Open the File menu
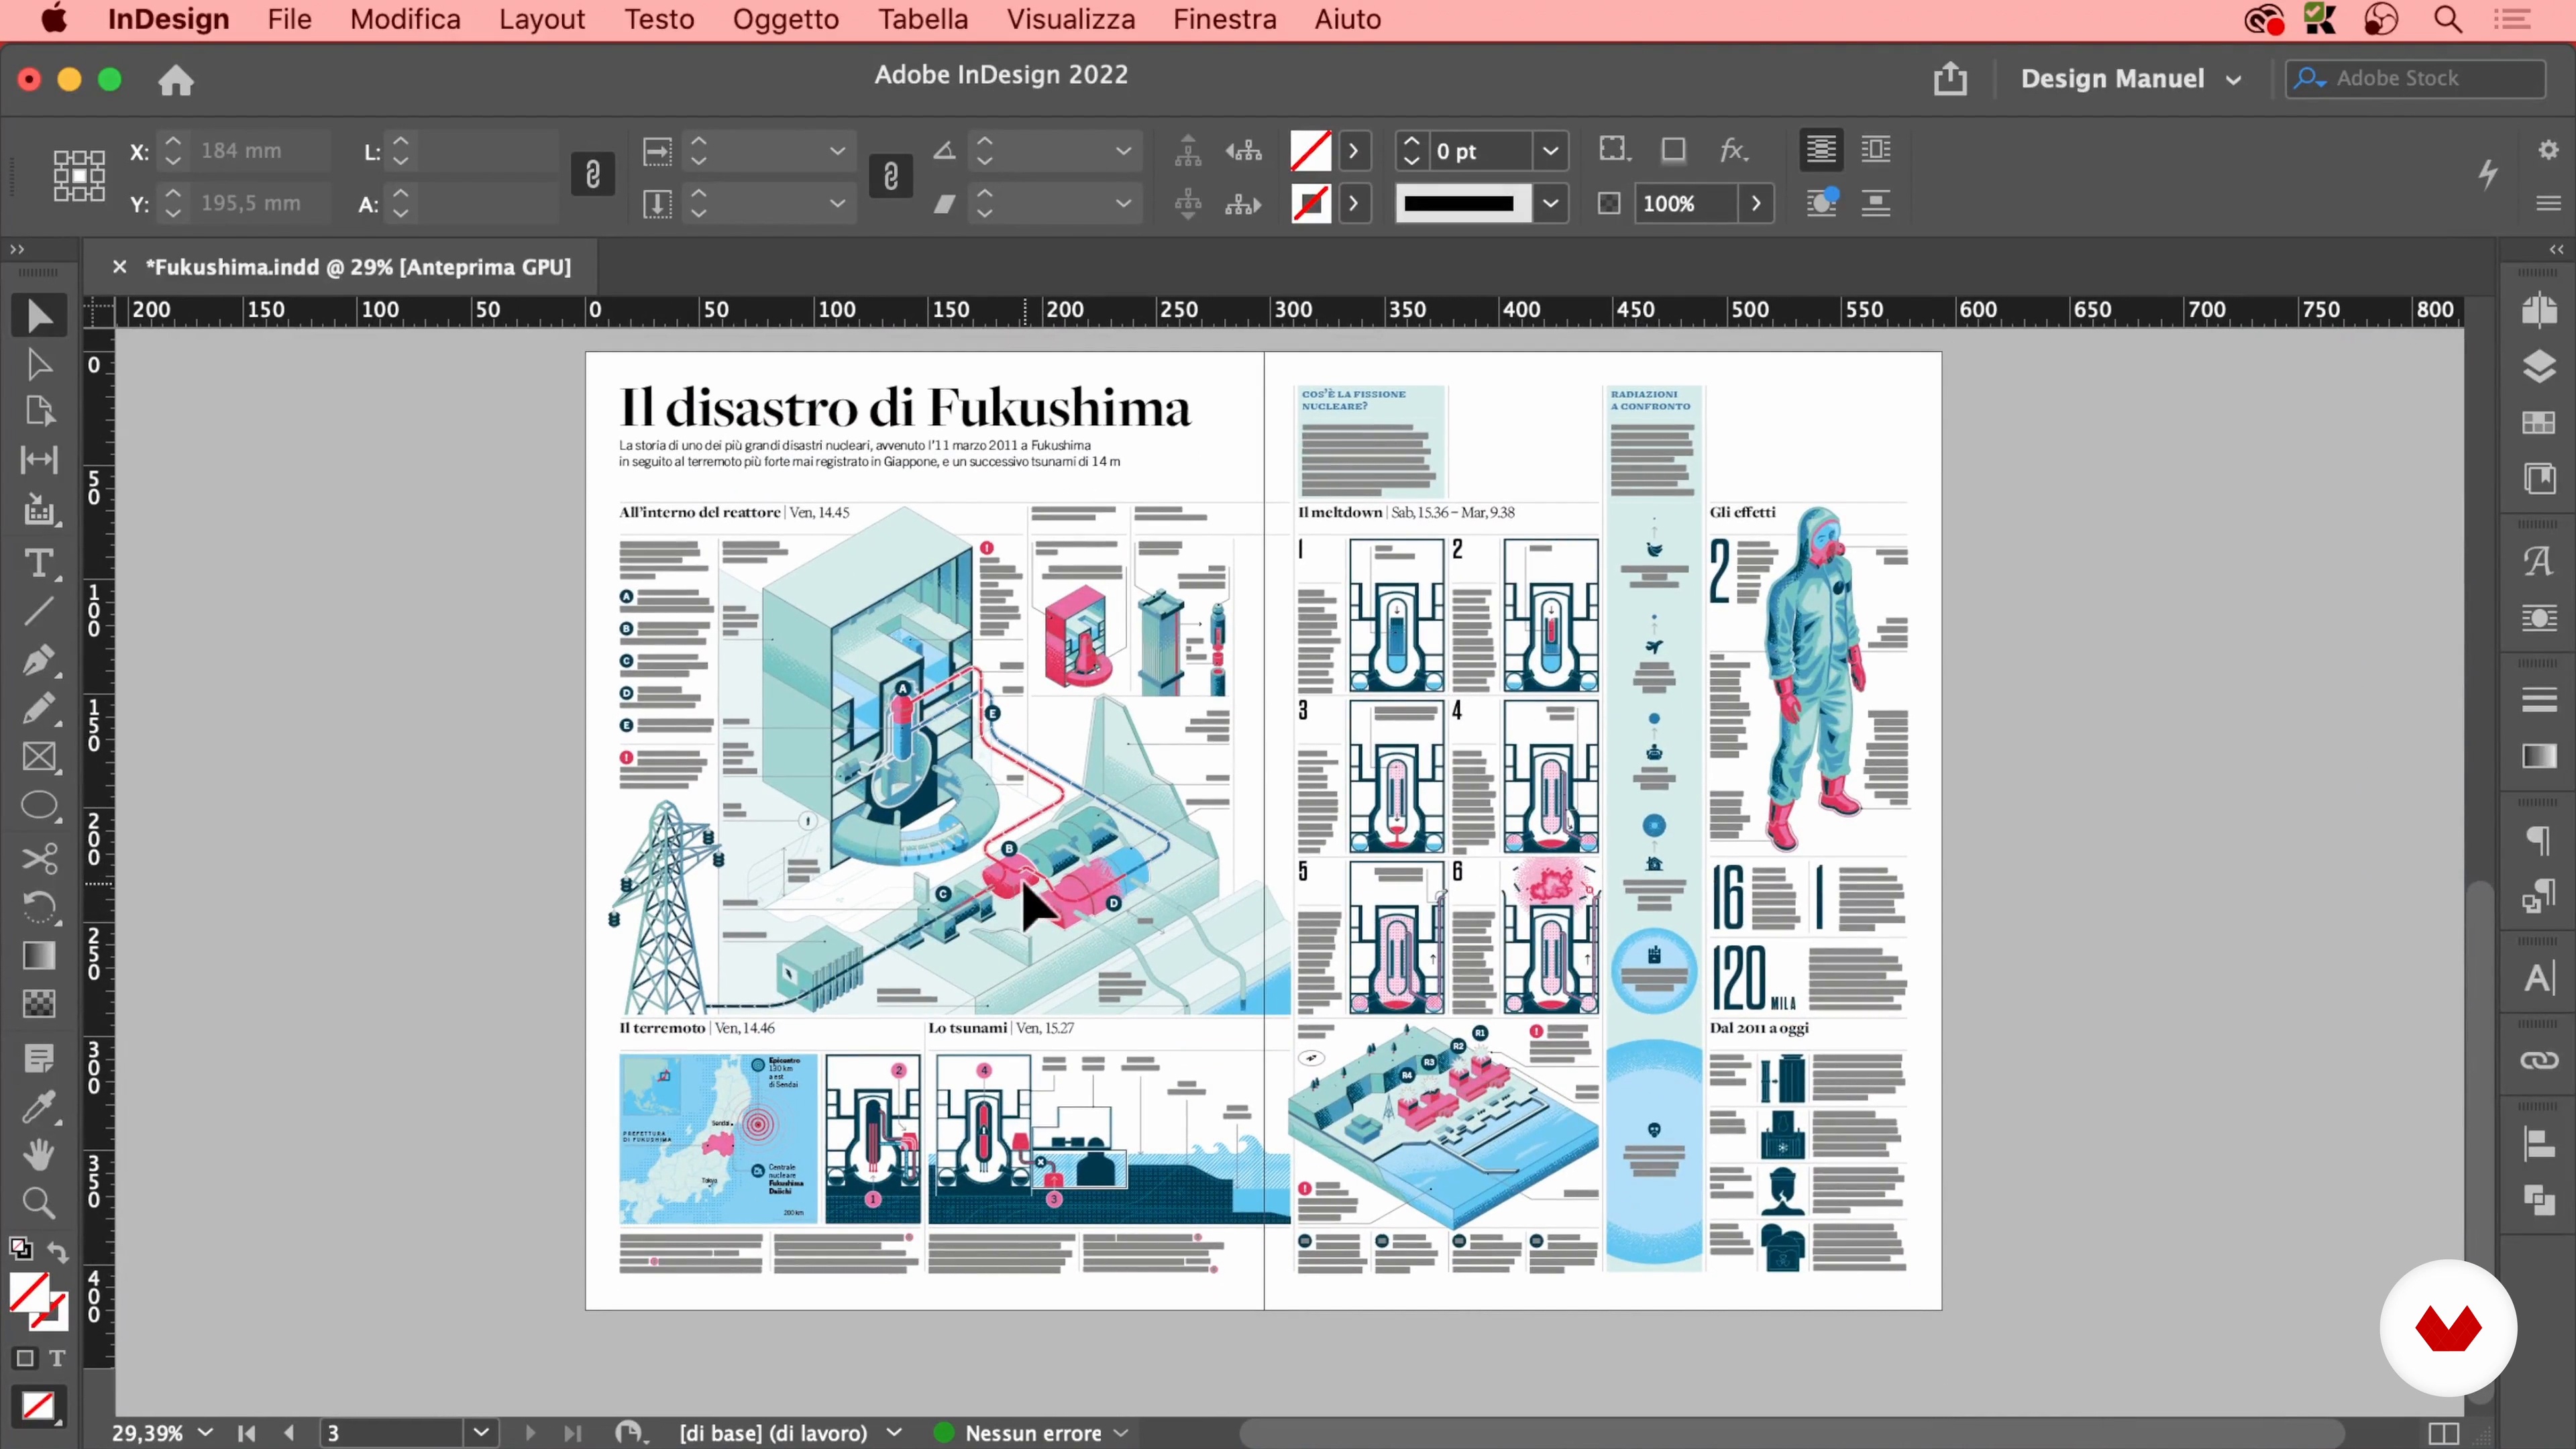 [289, 19]
